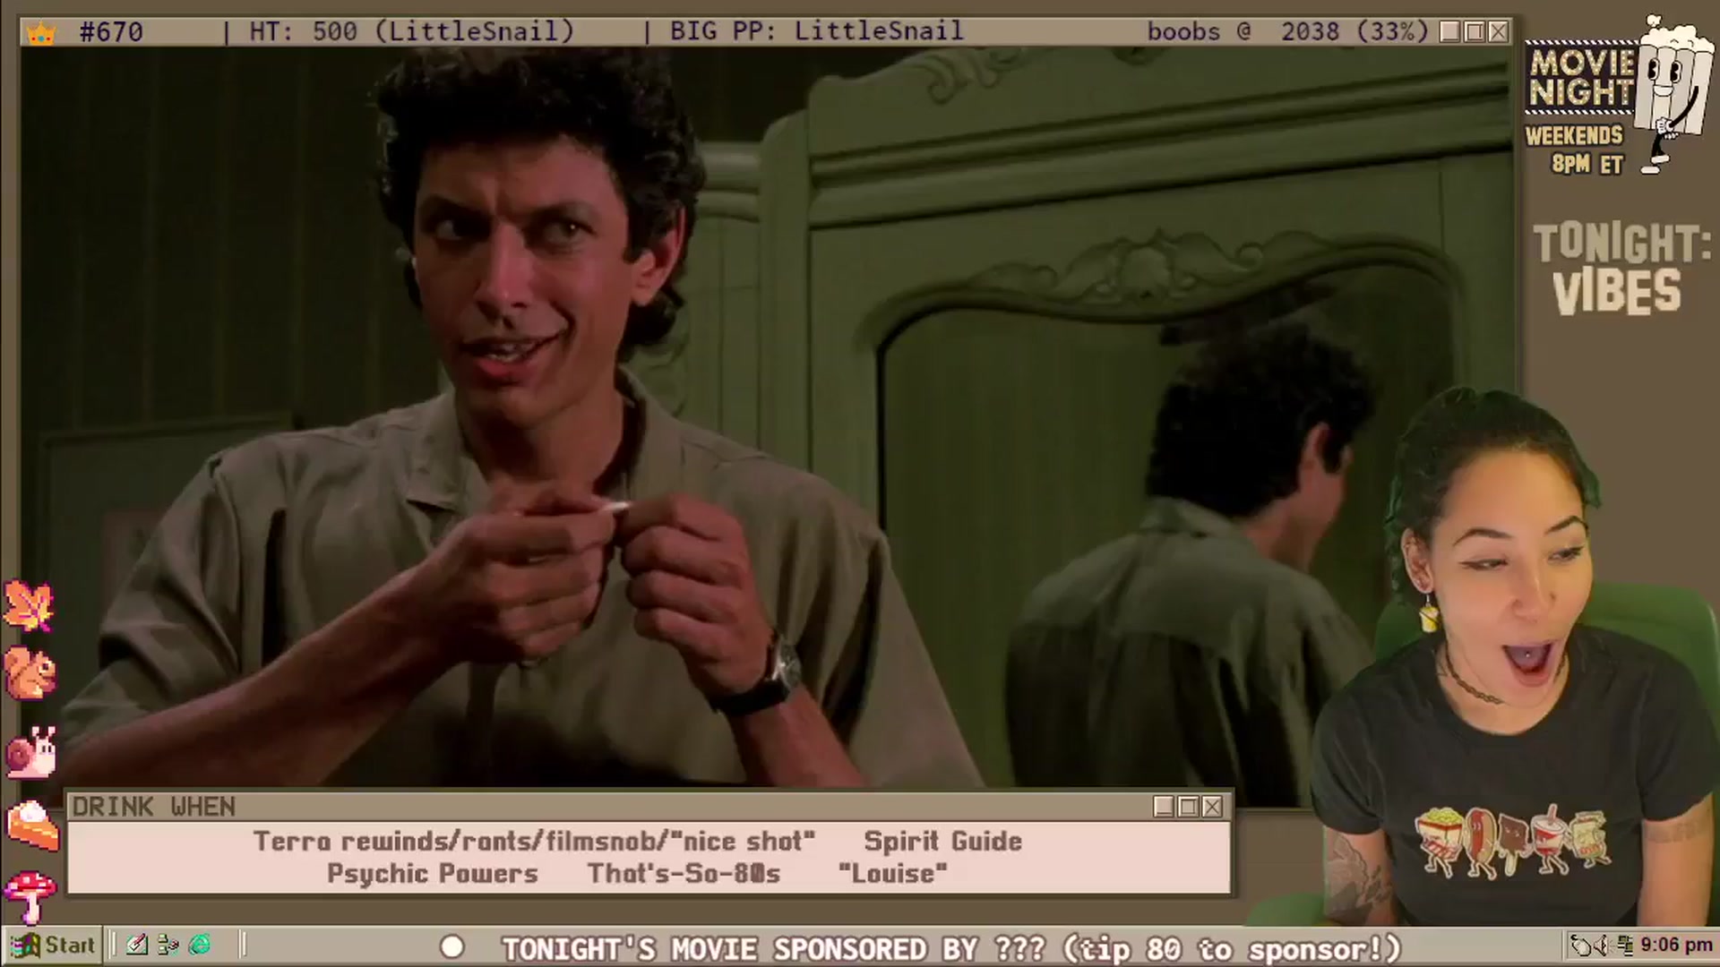The width and height of the screenshot is (1720, 967).
Task: Open the Start menu
Action: (x=52, y=945)
